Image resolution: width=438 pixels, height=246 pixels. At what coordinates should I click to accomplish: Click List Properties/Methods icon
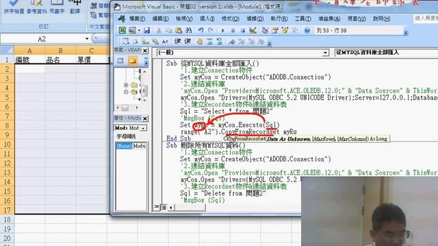[125, 42]
